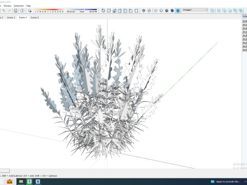This screenshot has width=247, height=185.
Task: Click the Trim solid tool
Action: click(235, 11)
